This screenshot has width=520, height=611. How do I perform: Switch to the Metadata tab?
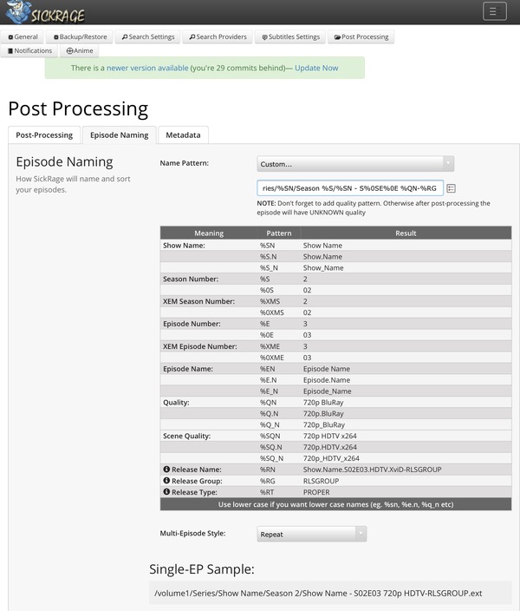[183, 135]
